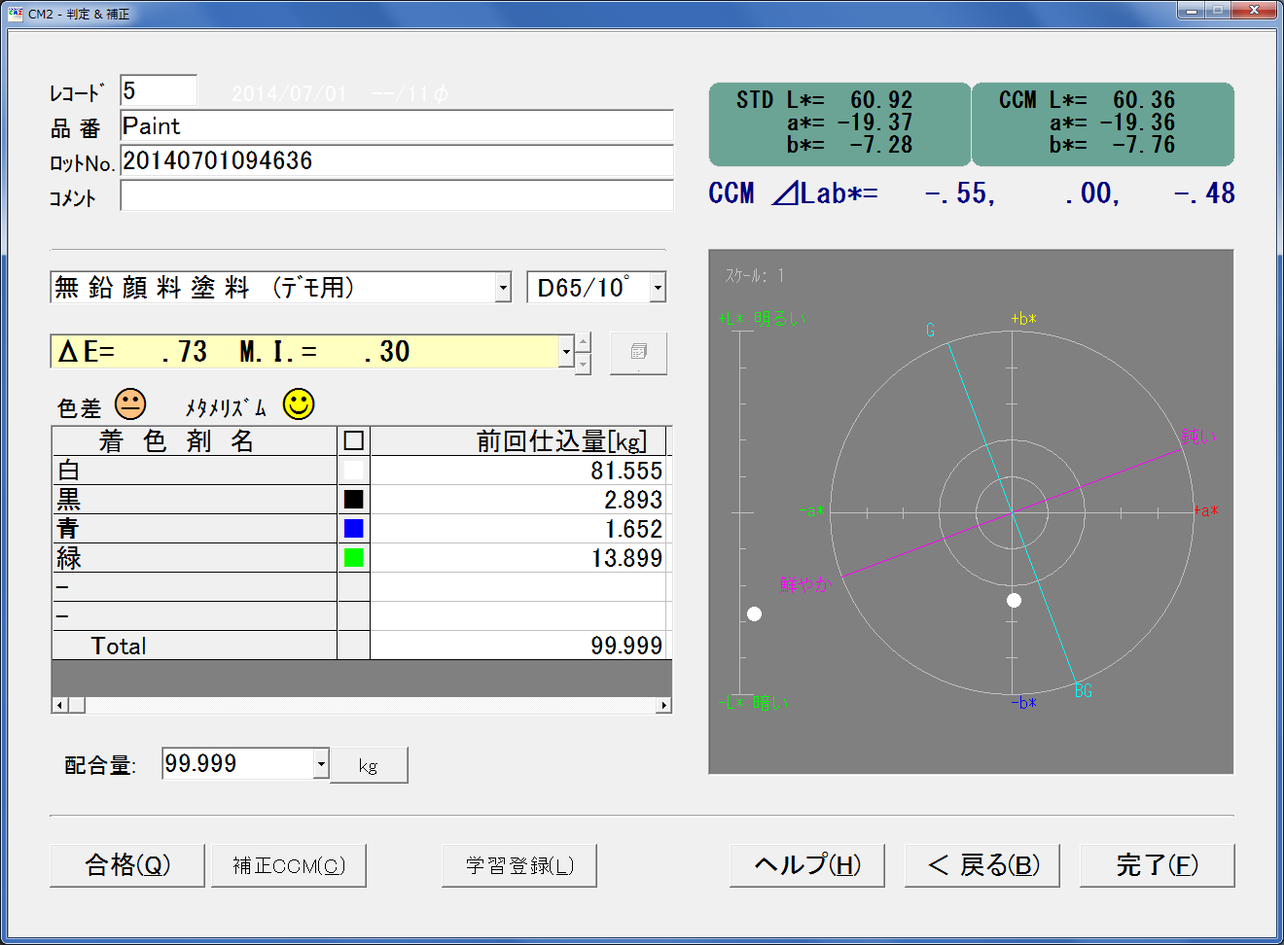Click the table scrollbar right arrow
Image resolution: width=1284 pixels, height=945 pixels.
664,705
